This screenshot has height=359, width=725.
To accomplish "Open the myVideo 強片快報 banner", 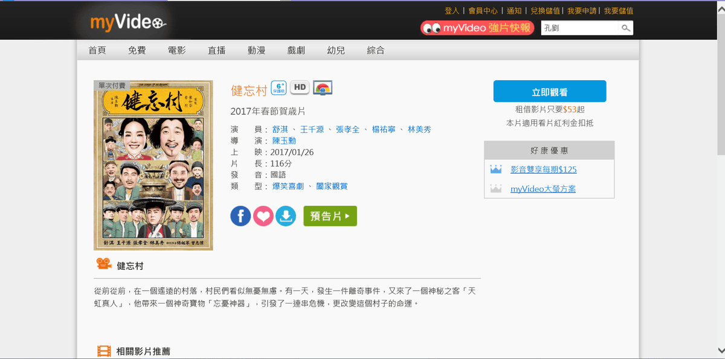I will (477, 28).
